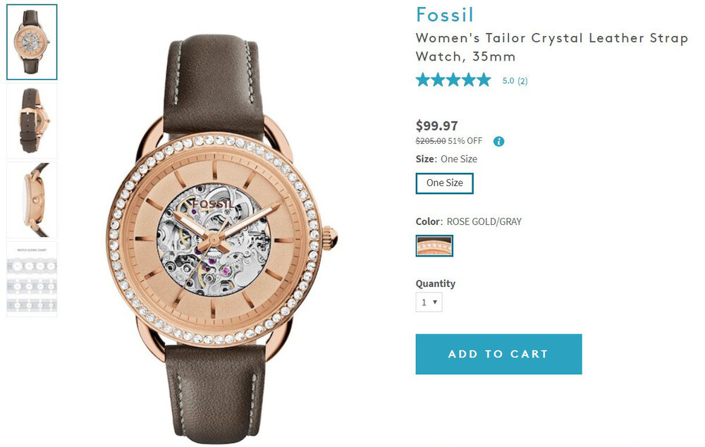Click the last star of the rating
The image size is (705, 447).
(484, 80)
